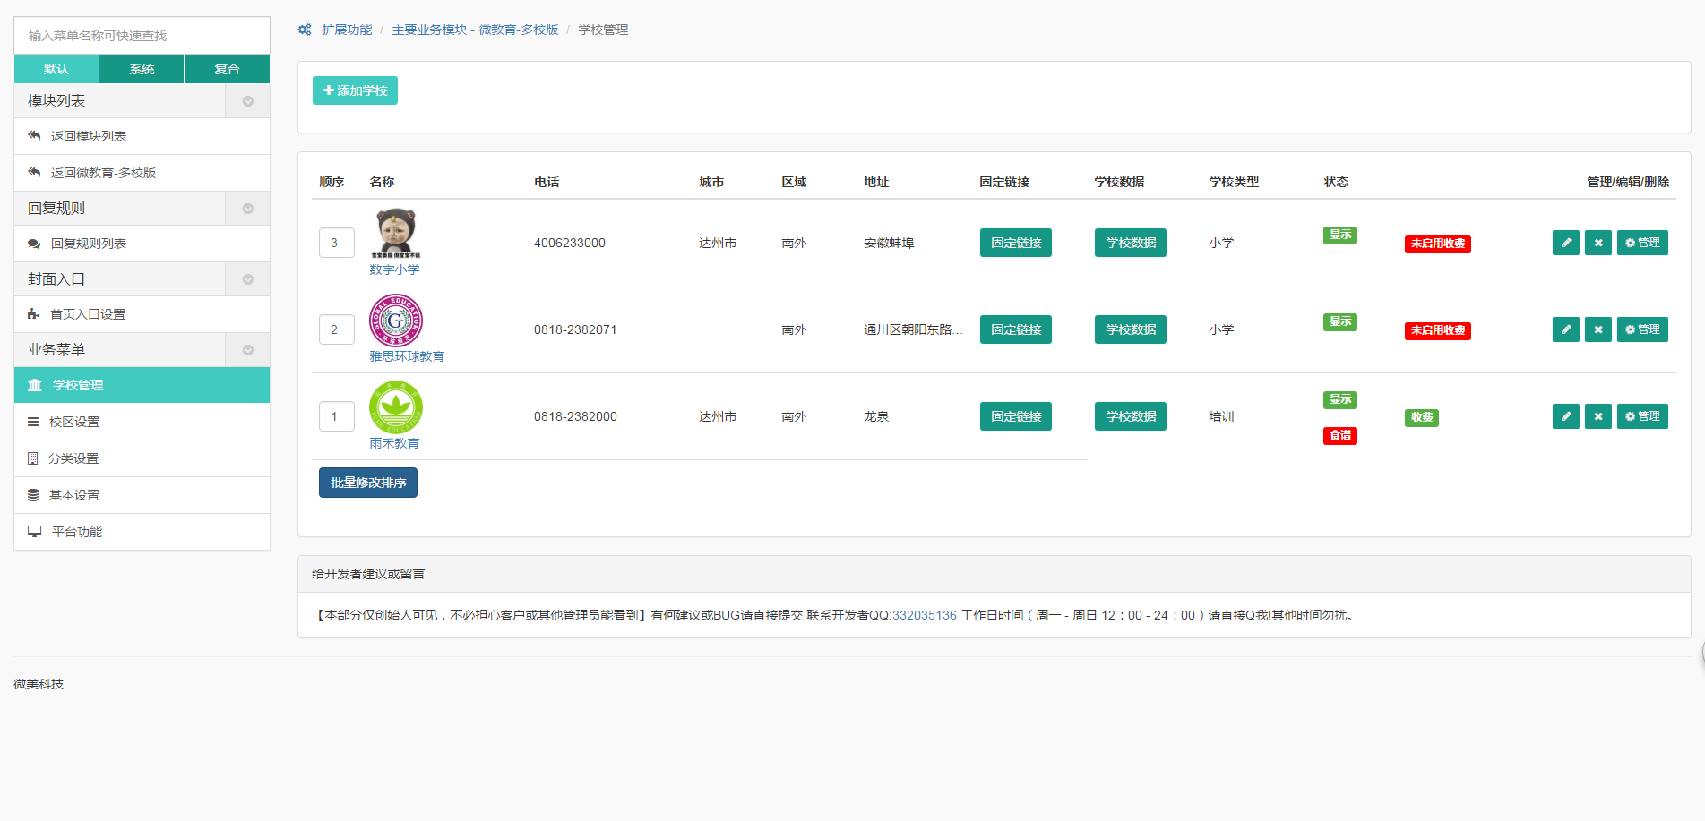Delete 雅思环球教育 using its X icon
Image resolution: width=1705 pixels, height=821 pixels.
pos(1597,329)
